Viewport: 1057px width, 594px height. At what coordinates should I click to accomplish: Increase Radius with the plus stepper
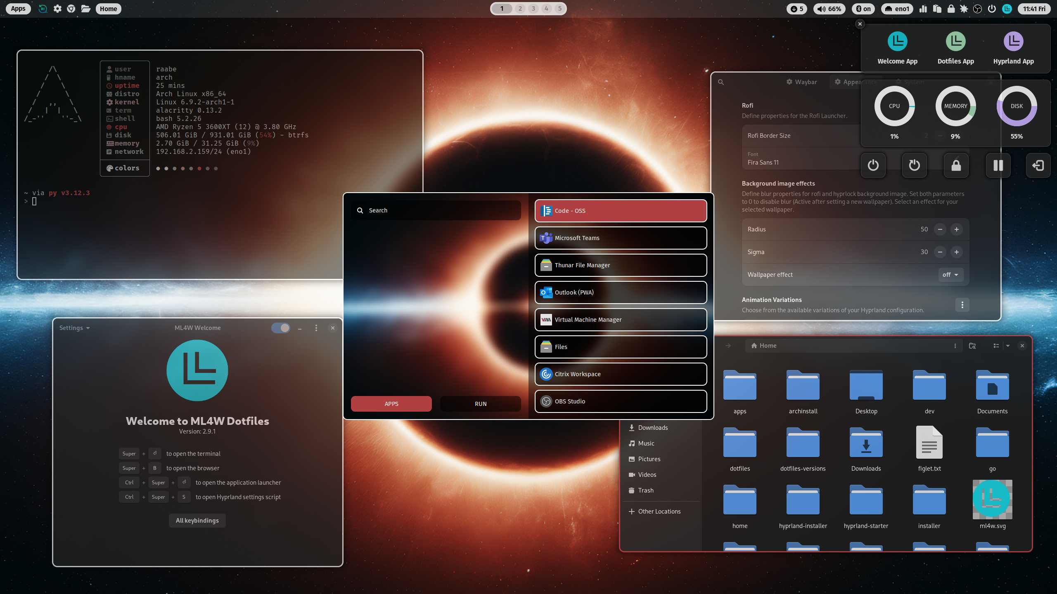point(957,229)
